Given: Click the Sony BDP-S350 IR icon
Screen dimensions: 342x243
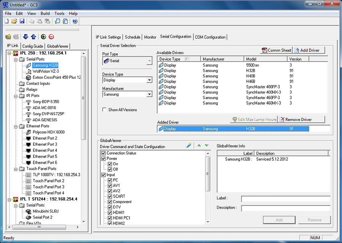Looking at the screenshot, I should coord(28,102).
